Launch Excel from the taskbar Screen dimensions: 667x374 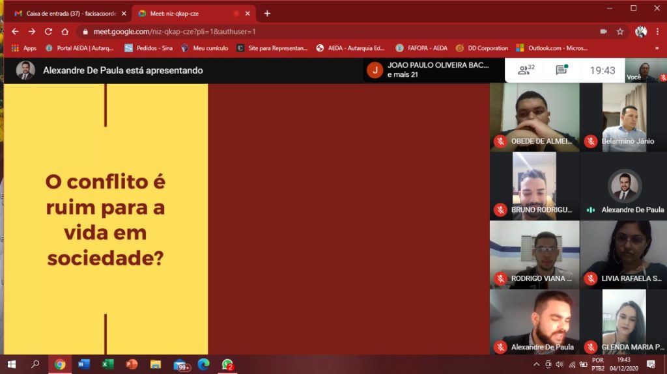(107, 364)
